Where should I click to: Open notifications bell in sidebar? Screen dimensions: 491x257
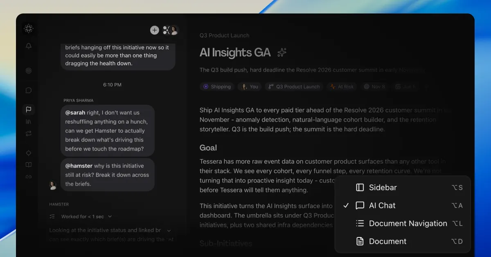pyautogui.click(x=28, y=46)
